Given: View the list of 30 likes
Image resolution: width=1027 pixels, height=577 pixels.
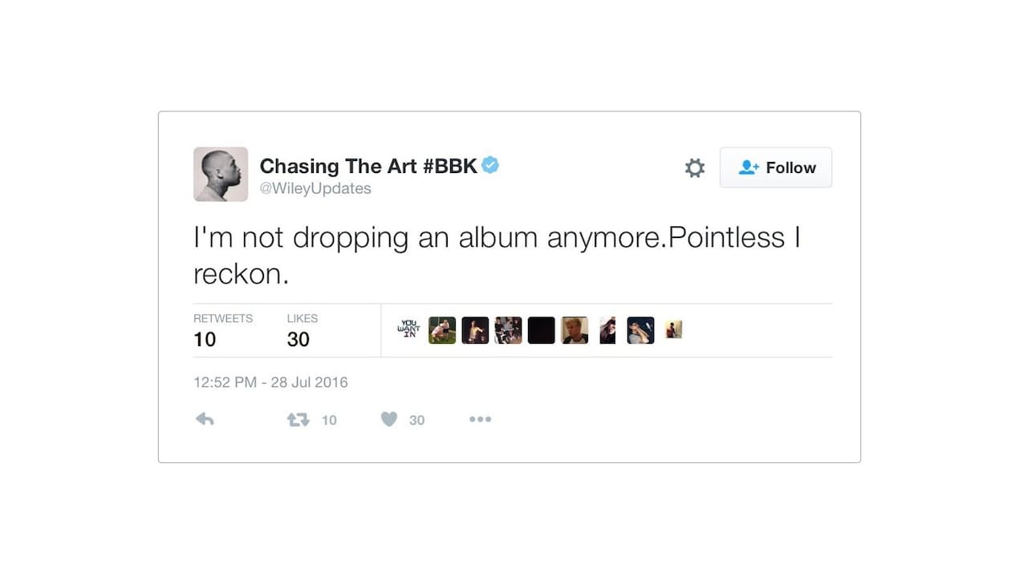Looking at the screenshot, I should tap(298, 330).
